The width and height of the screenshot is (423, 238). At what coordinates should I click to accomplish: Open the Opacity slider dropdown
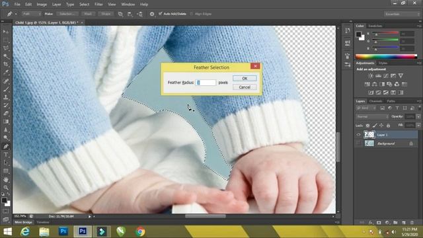[x=418, y=116]
